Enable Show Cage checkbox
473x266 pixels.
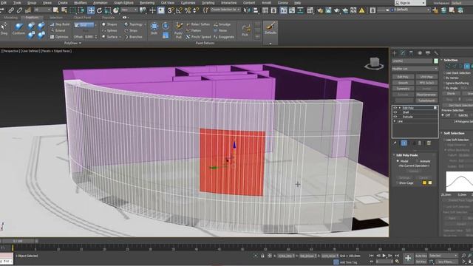click(x=398, y=183)
